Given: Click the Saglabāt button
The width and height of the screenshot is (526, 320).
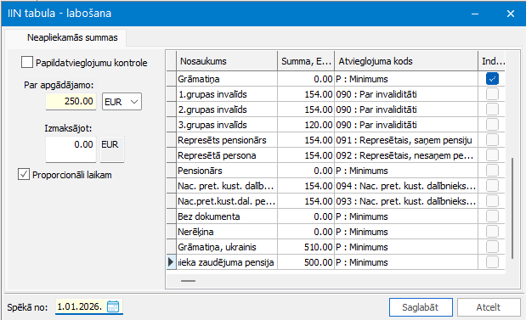Looking at the screenshot, I should [421, 307].
